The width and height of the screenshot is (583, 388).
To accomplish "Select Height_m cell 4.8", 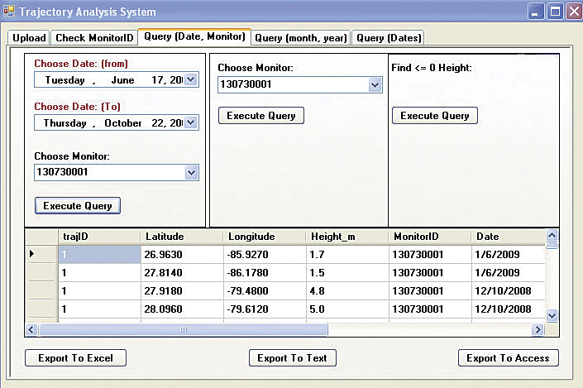I will coord(347,291).
